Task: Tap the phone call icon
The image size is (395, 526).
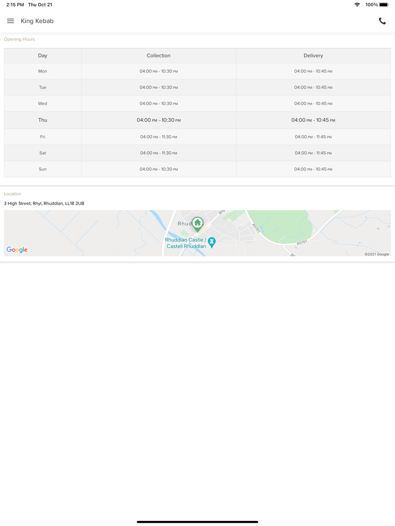Action: coord(382,21)
